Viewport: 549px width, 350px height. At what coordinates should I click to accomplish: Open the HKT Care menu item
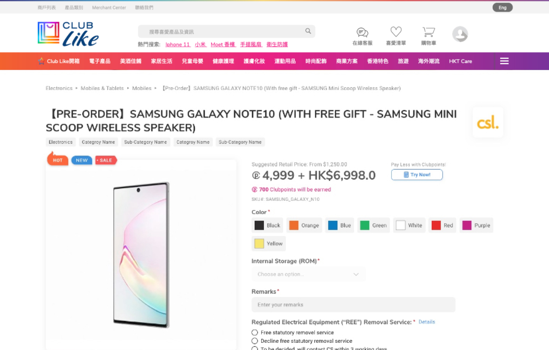pos(460,61)
